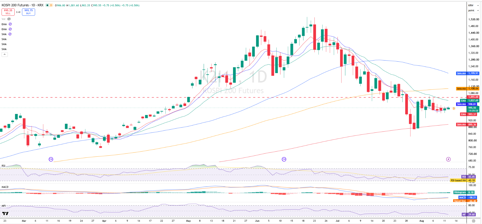This screenshot has height=224, width=482.
Task: Click the contract rollover marker near March
Action: coord(51,159)
